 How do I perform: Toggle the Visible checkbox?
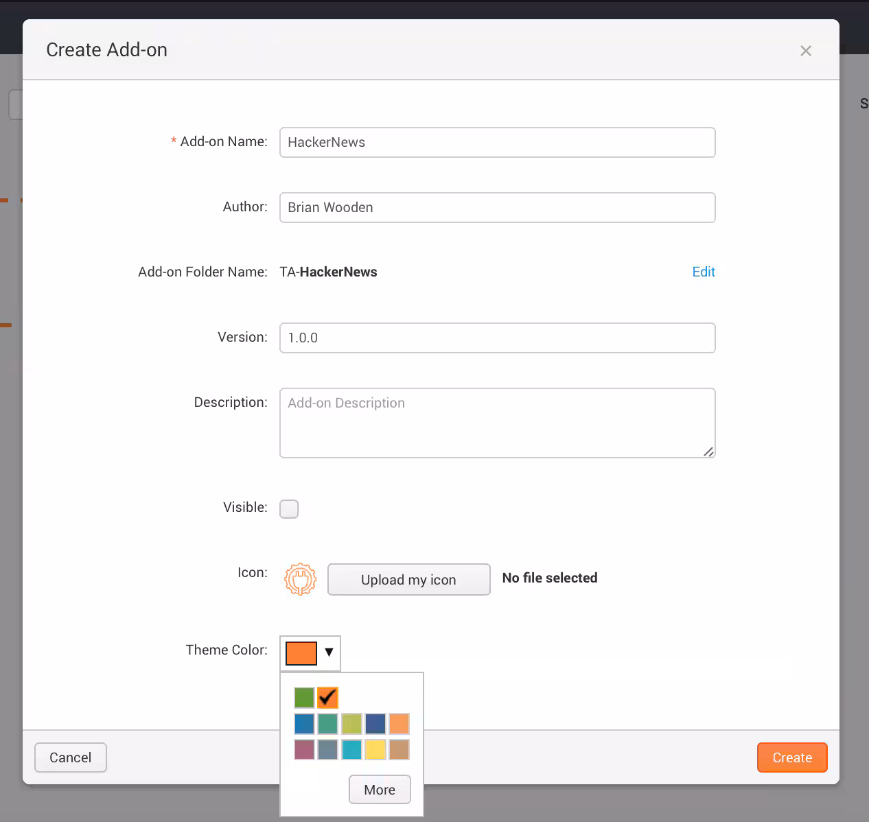click(288, 508)
